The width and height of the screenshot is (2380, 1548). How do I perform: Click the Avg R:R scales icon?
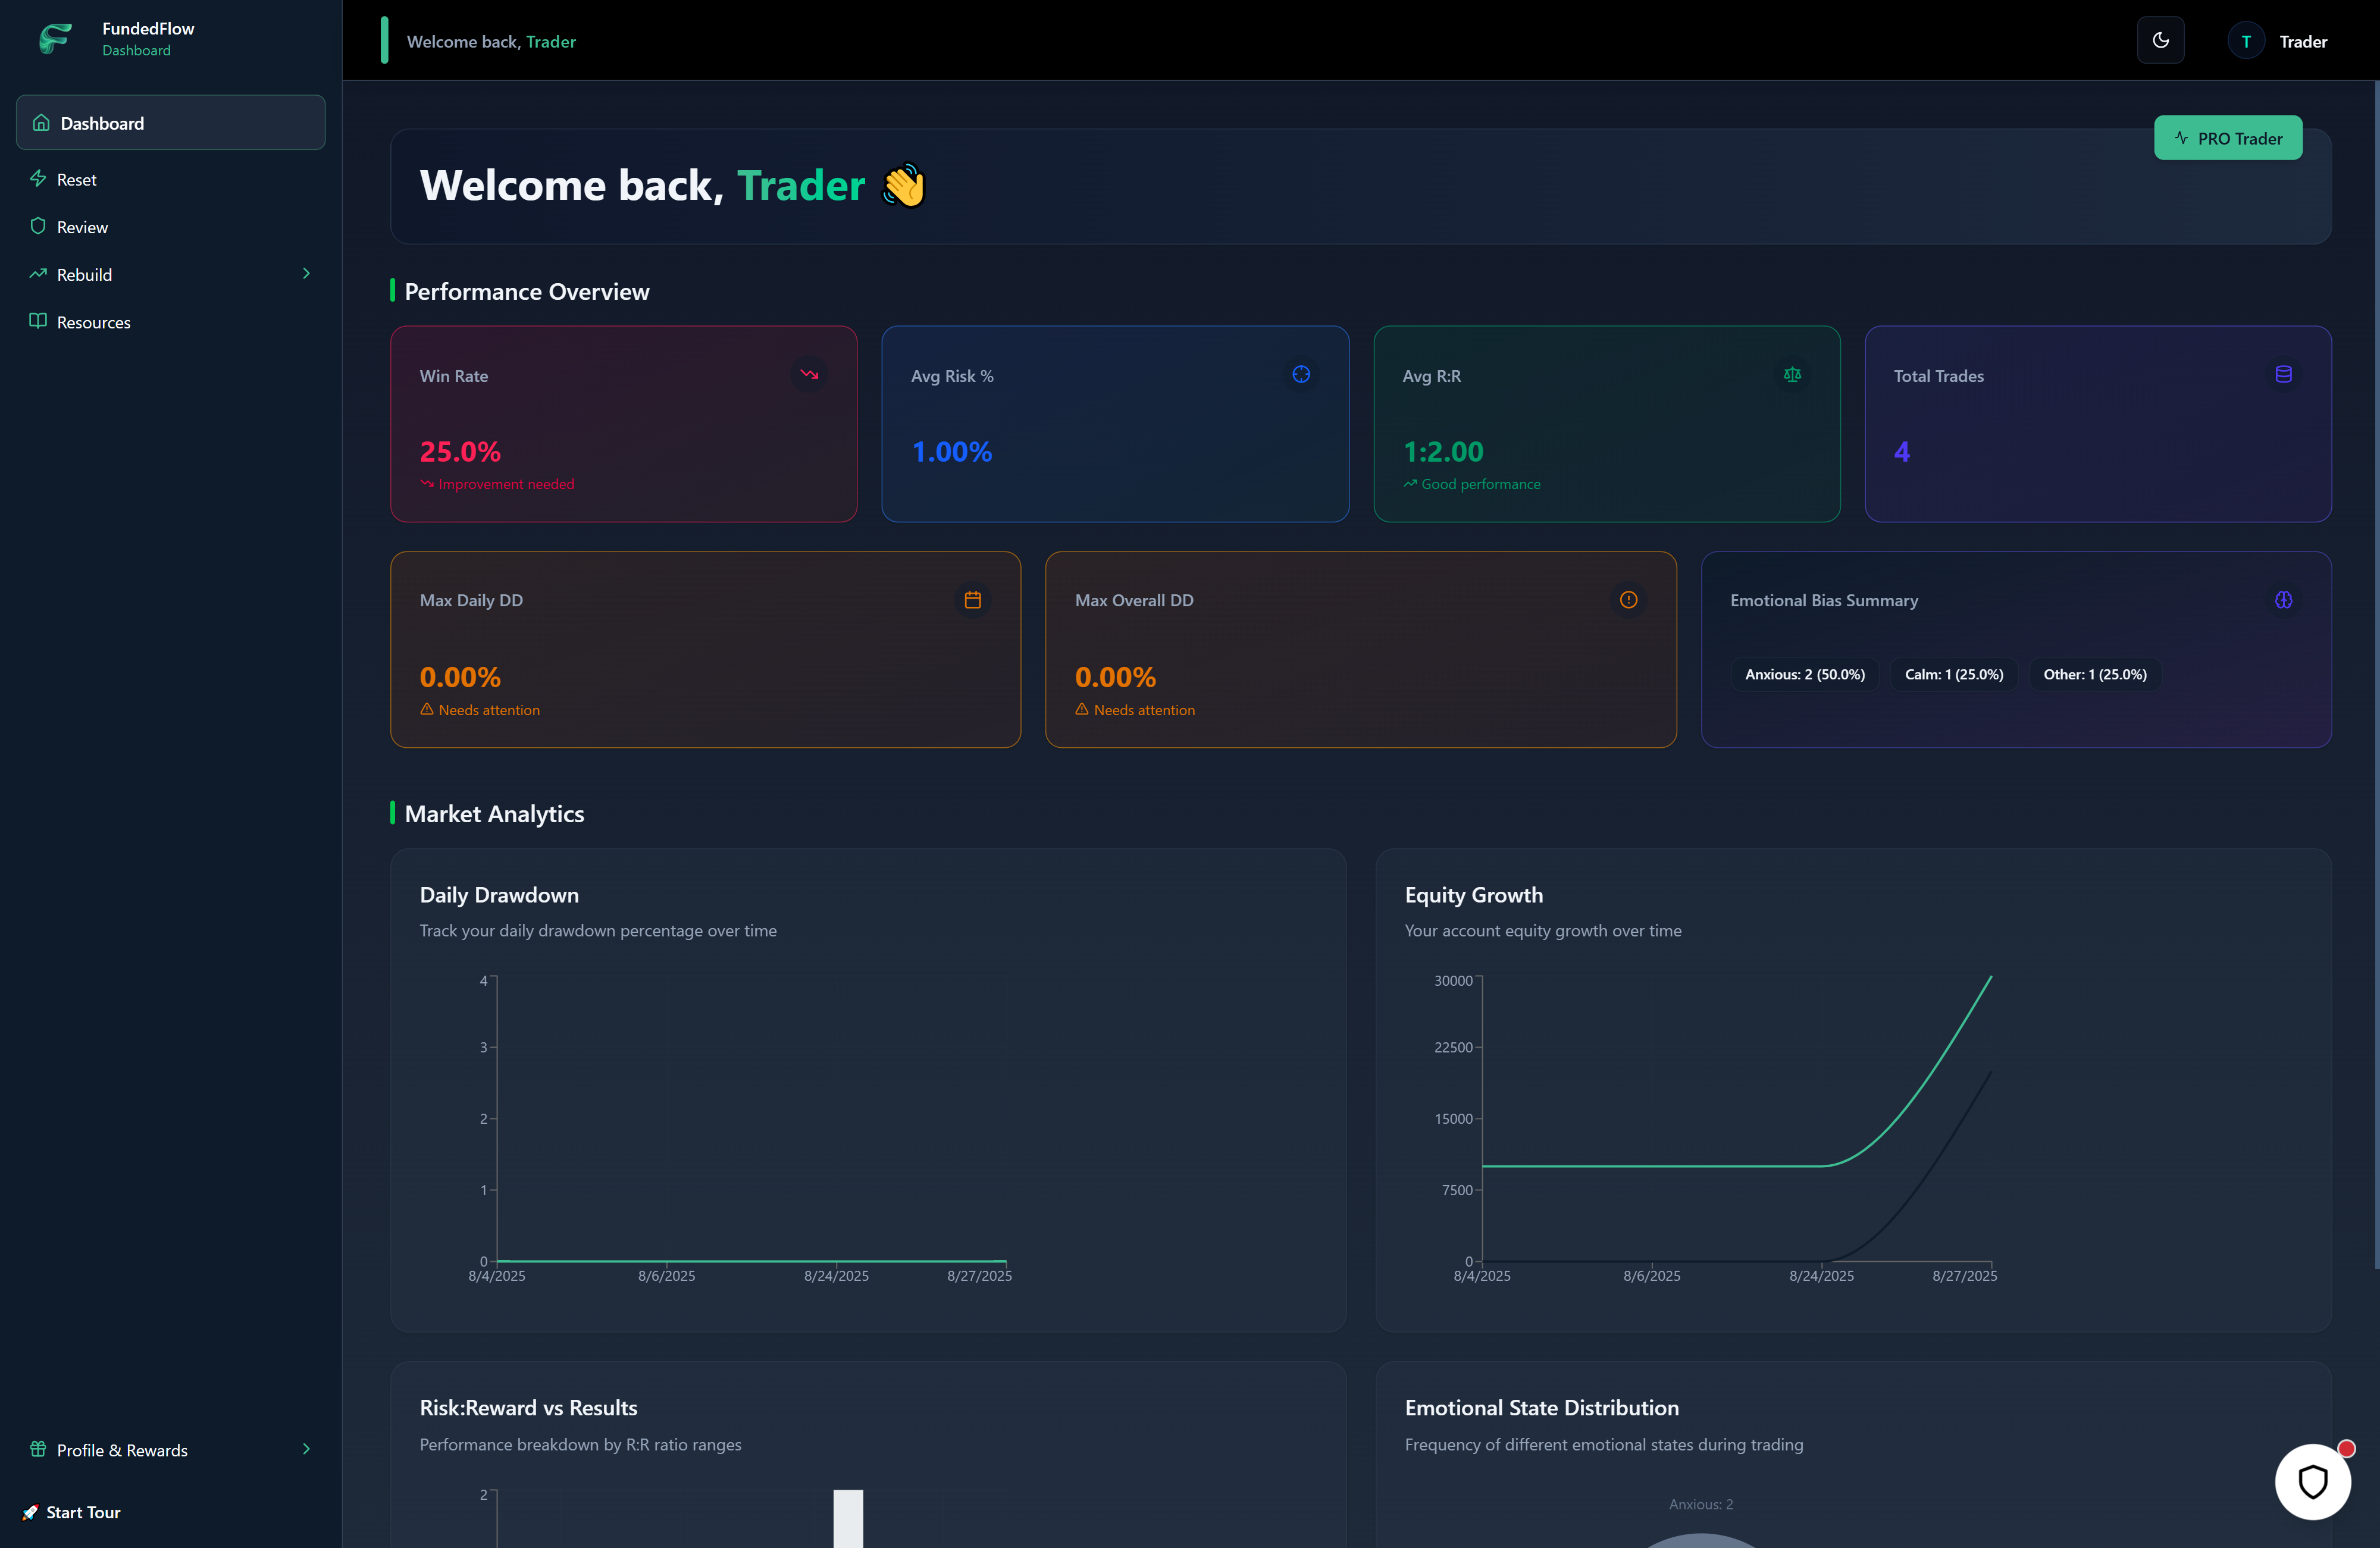click(1792, 374)
